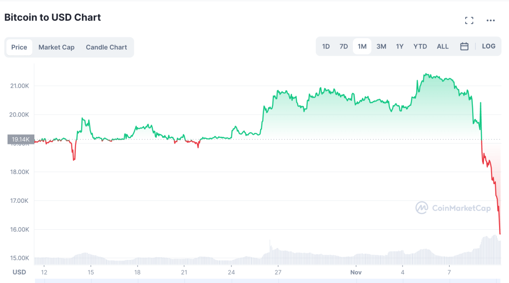Select the 7D time range
Viewport: 509px width, 283px height.
click(344, 46)
